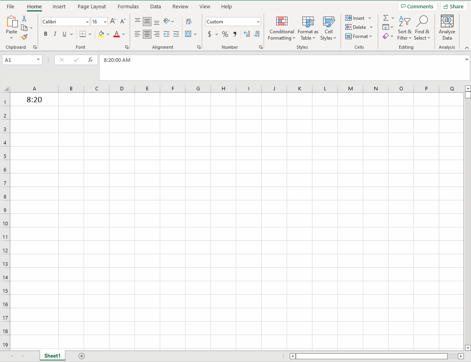Switch to the Formulas ribbon tab
This screenshot has width=471, height=362.
[x=128, y=6]
